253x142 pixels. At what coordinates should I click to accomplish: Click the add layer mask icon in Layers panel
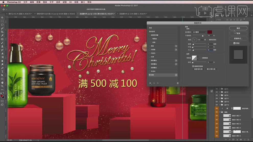(x=233, y=140)
